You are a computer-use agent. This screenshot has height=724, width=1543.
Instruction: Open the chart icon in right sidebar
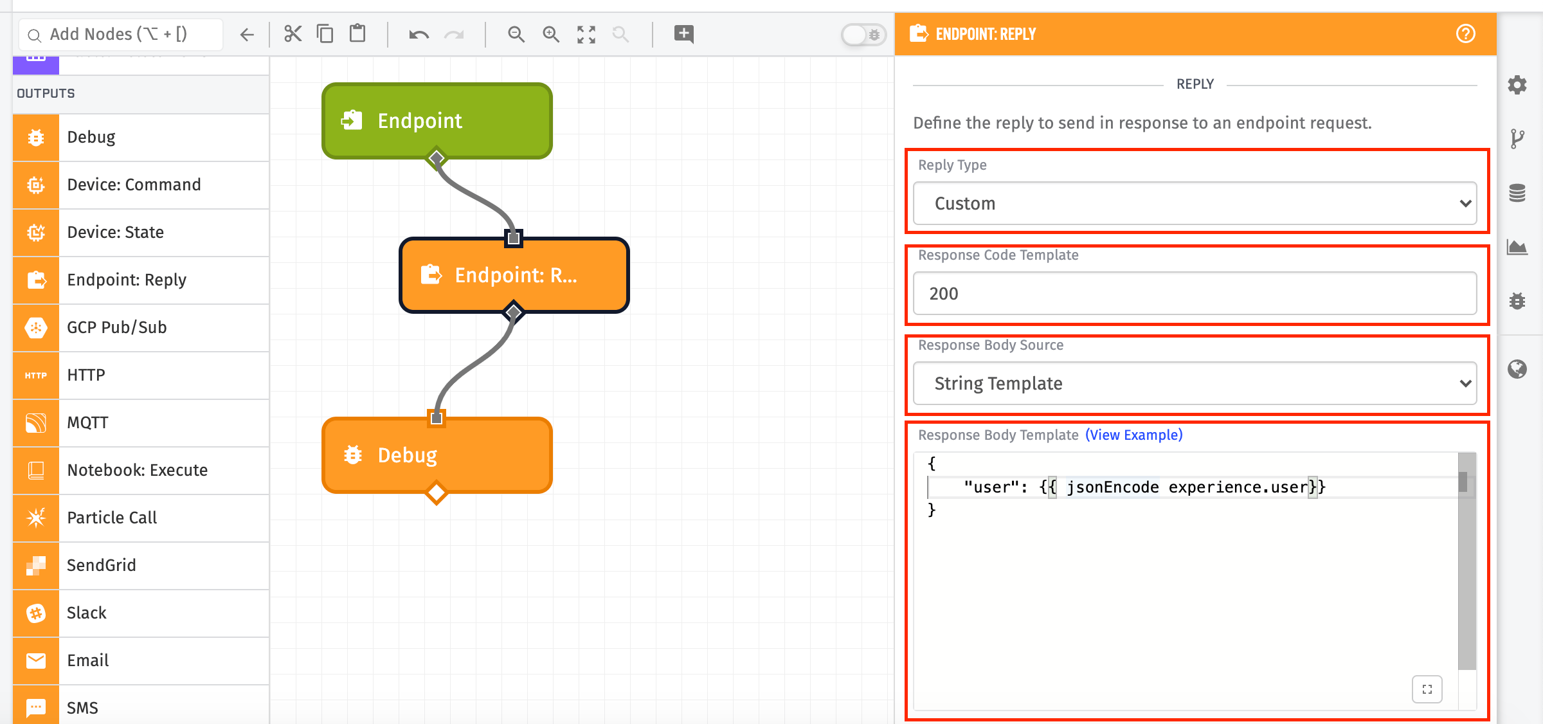1517,247
